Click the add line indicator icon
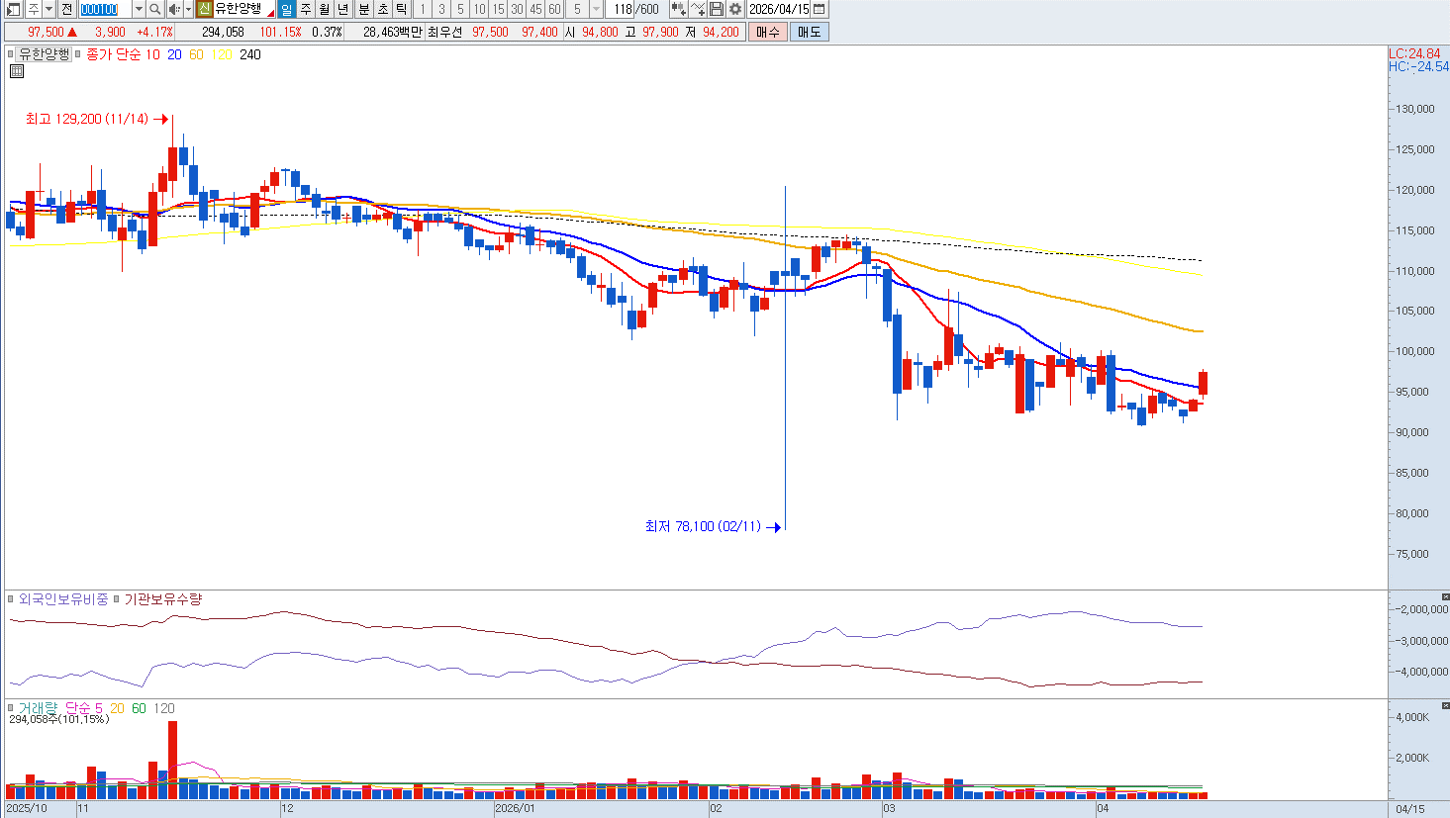This screenshot has width=1450, height=818. click(x=698, y=9)
